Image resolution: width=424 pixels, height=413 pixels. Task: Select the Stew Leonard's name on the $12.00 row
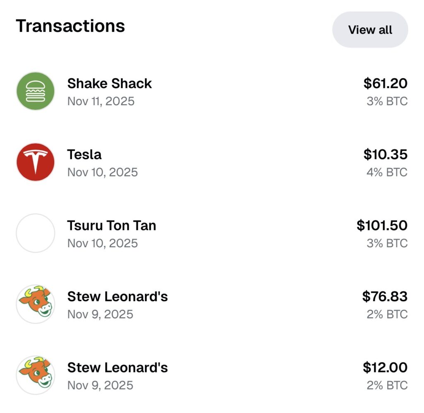point(117,367)
